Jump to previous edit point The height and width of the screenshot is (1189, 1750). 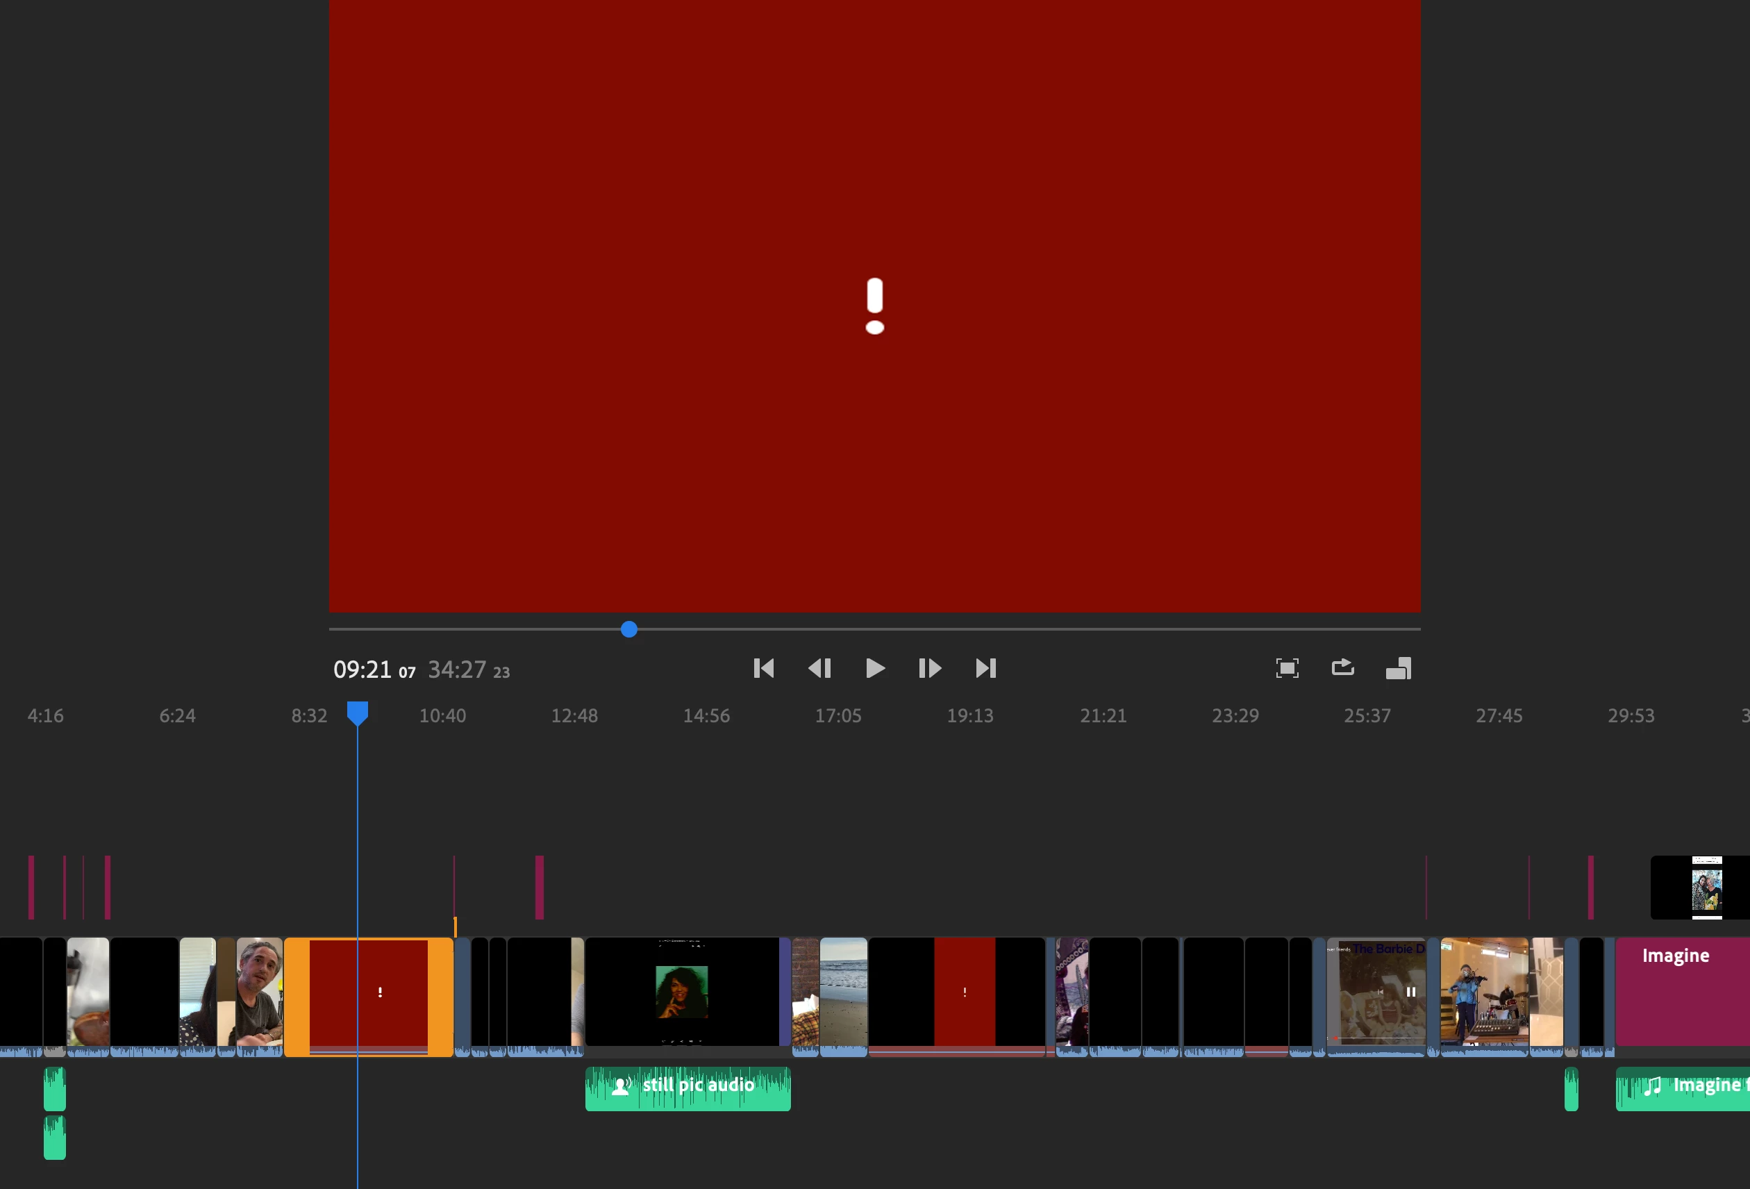(x=764, y=669)
